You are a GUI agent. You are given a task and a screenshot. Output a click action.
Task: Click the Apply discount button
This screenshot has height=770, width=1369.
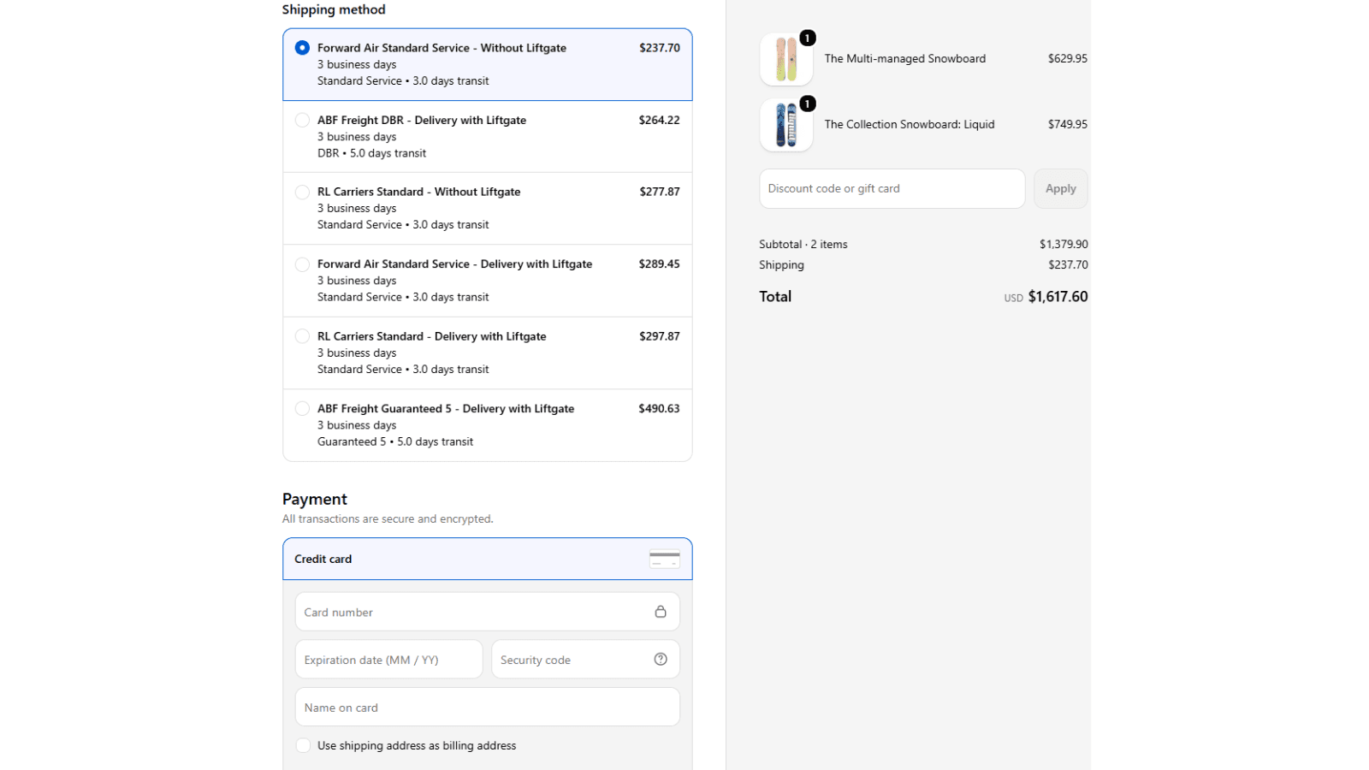pos(1061,188)
